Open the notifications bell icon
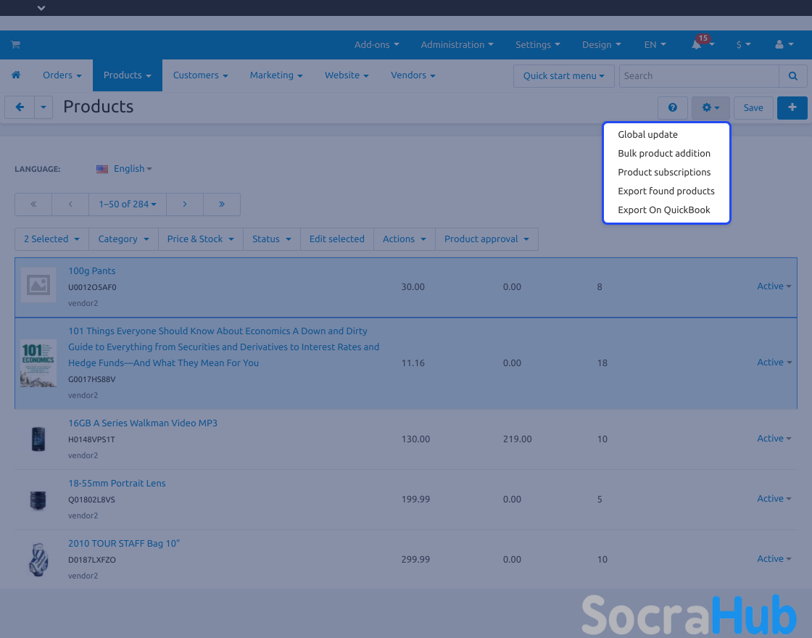Viewport: 812px width, 638px height. coord(697,45)
